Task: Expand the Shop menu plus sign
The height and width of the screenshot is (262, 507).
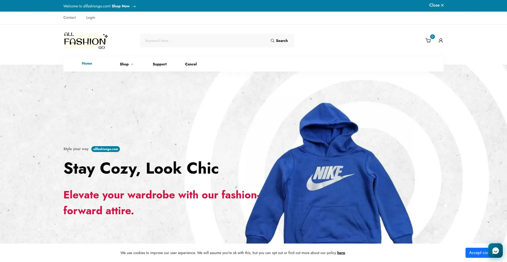Action: (x=132, y=64)
